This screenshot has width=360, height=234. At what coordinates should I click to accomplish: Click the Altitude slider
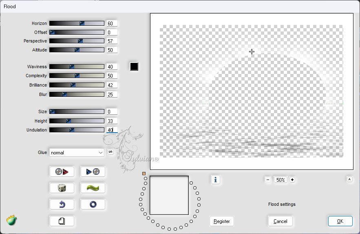click(x=77, y=50)
